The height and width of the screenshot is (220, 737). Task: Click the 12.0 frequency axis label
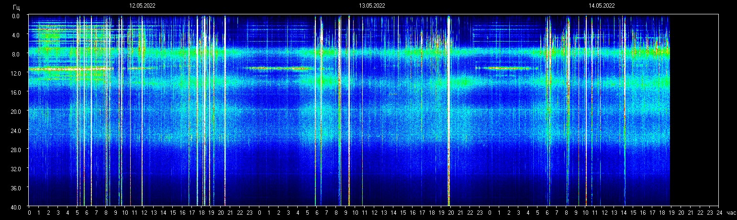(x=16, y=73)
